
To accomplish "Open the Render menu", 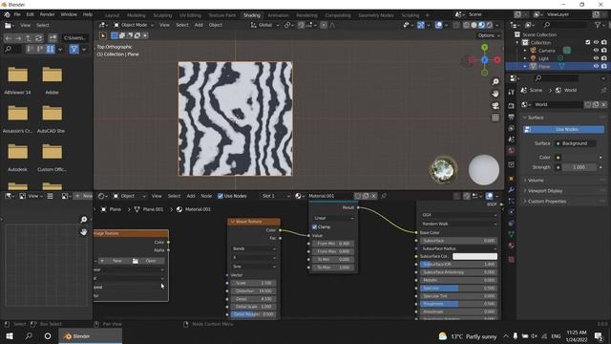I will coord(47,14).
